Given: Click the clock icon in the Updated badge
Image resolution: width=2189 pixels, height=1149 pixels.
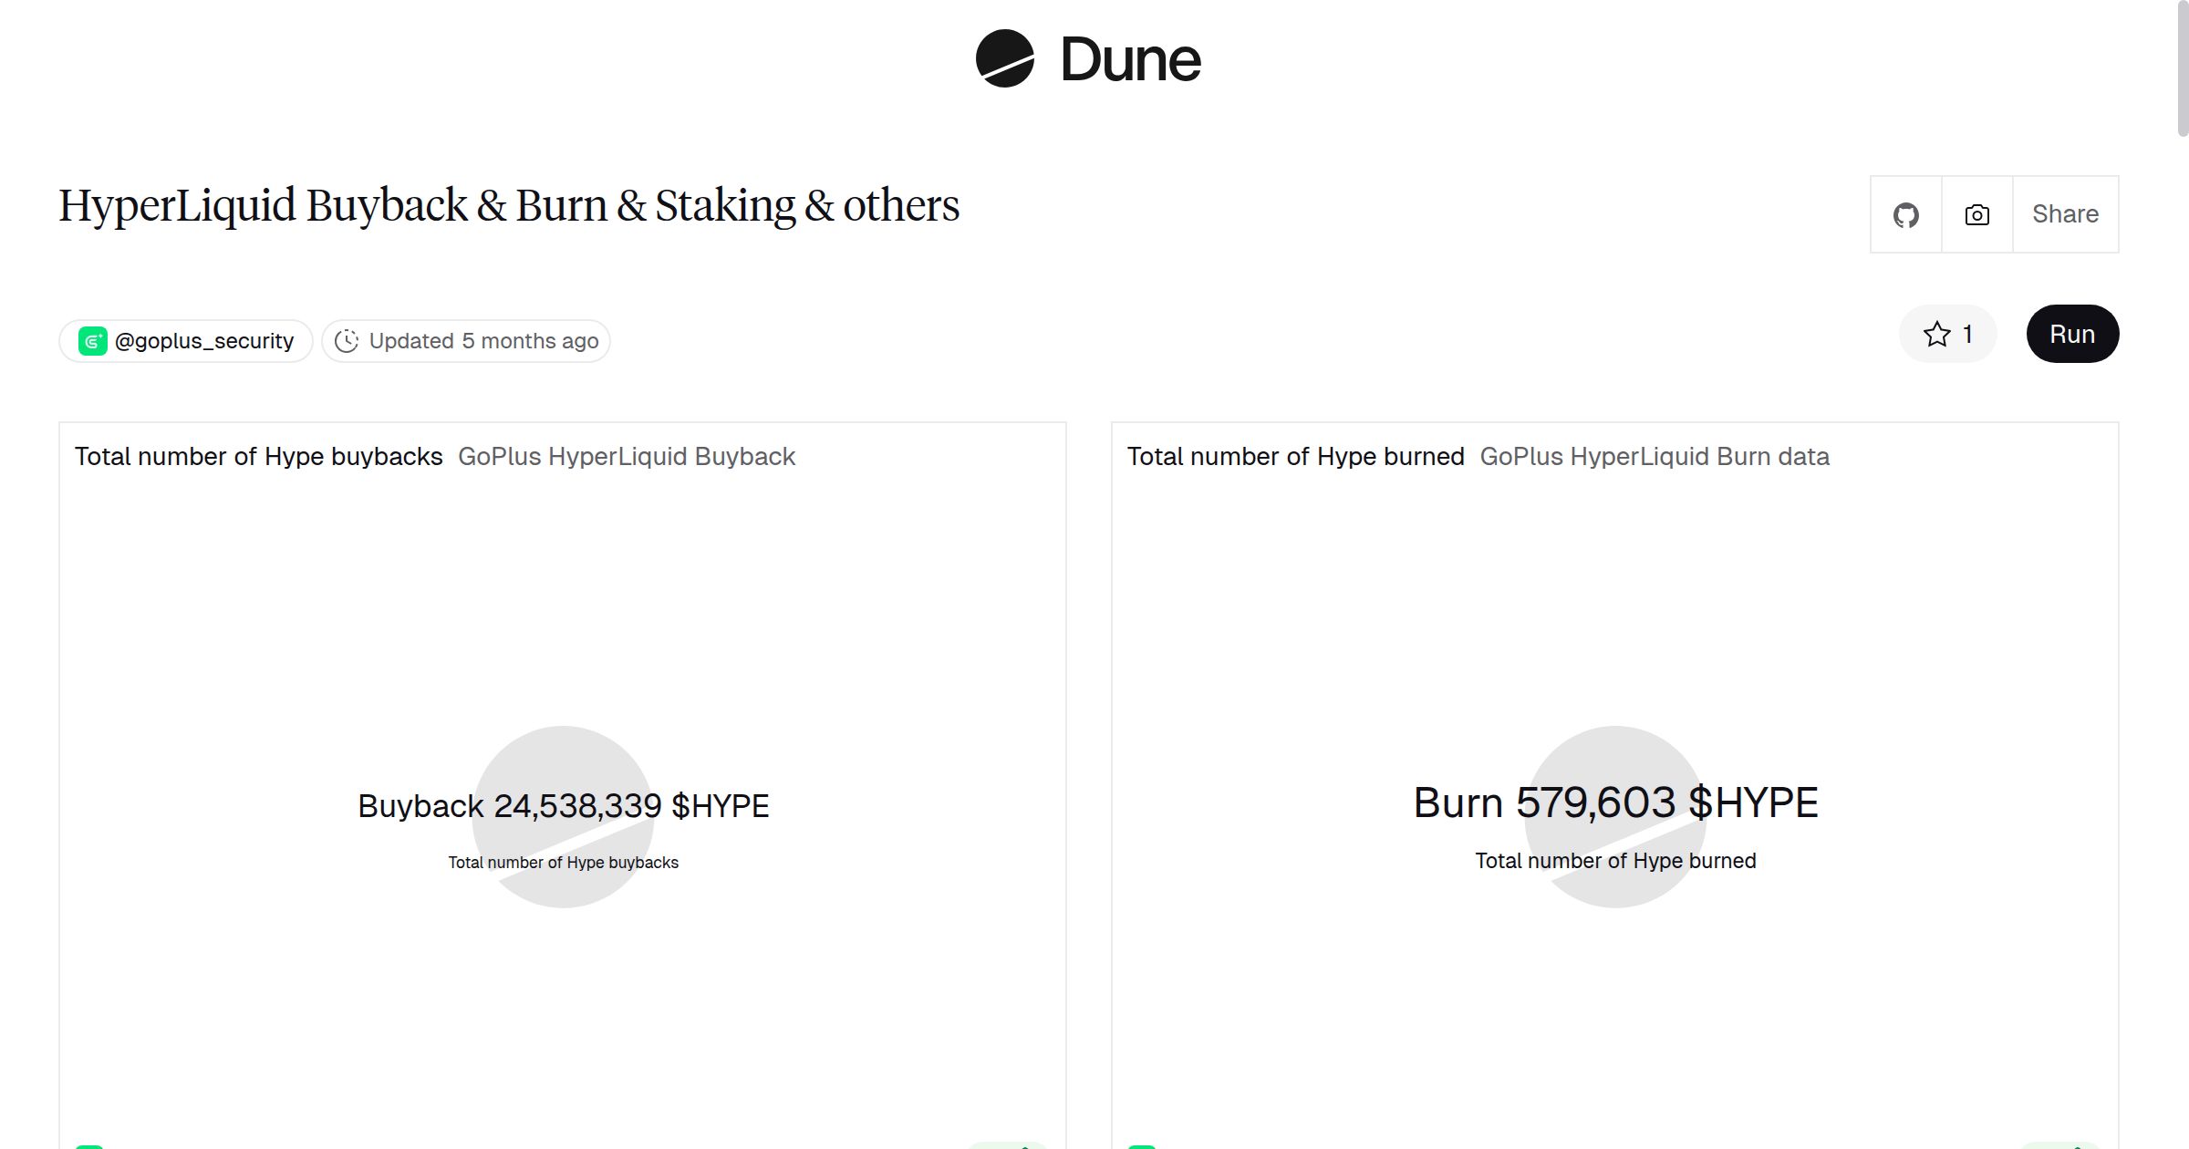Looking at the screenshot, I should (348, 340).
